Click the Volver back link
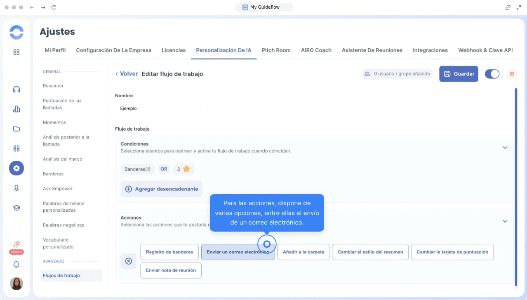The width and height of the screenshot is (527, 300). click(127, 74)
